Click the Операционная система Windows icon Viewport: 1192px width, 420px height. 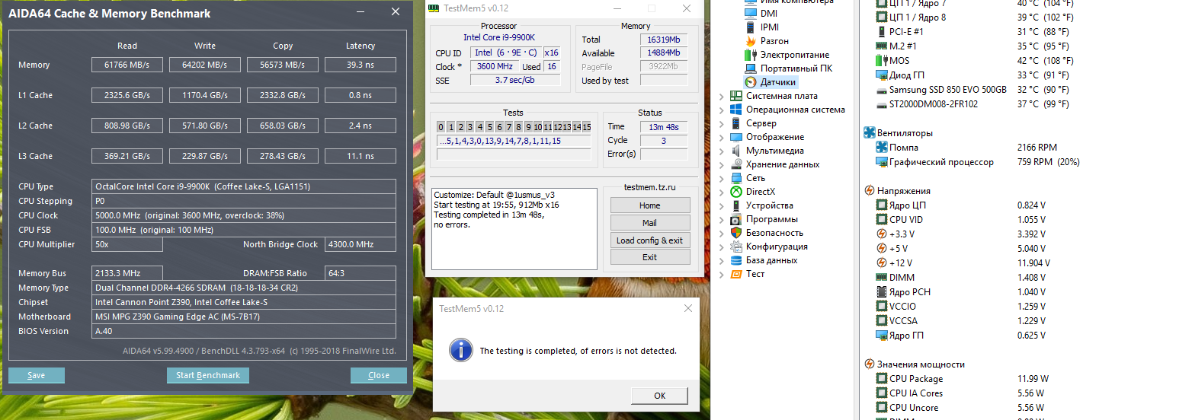pyautogui.click(x=736, y=110)
